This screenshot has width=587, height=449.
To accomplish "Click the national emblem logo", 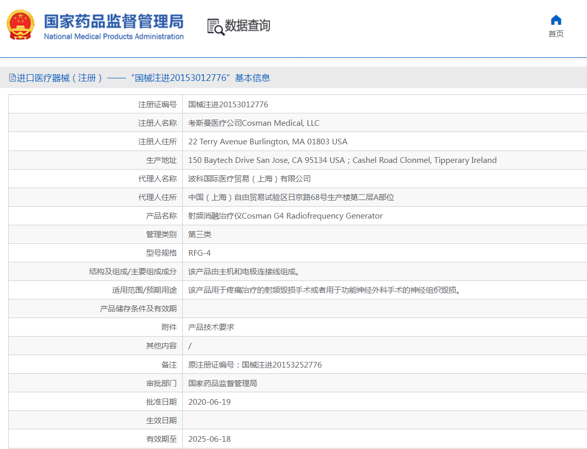I will point(21,25).
